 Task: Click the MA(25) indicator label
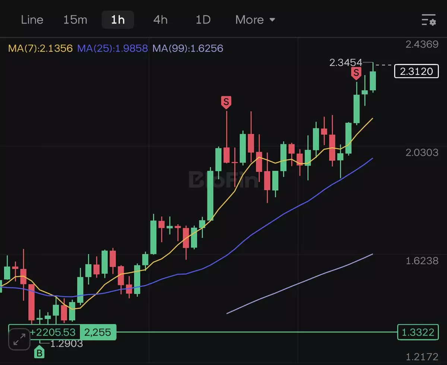[112, 48]
